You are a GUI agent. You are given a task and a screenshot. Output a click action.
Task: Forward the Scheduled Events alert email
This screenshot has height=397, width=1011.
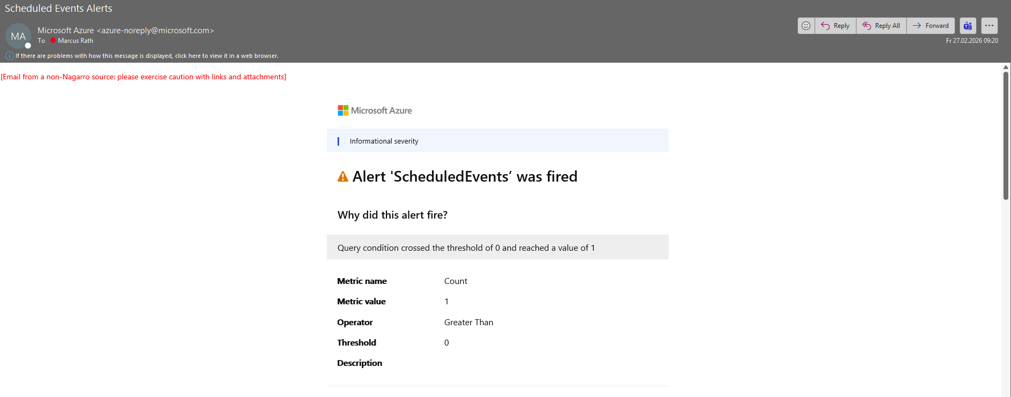931,26
